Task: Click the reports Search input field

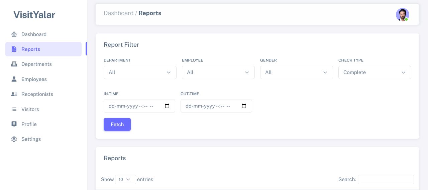Action: tap(386, 180)
